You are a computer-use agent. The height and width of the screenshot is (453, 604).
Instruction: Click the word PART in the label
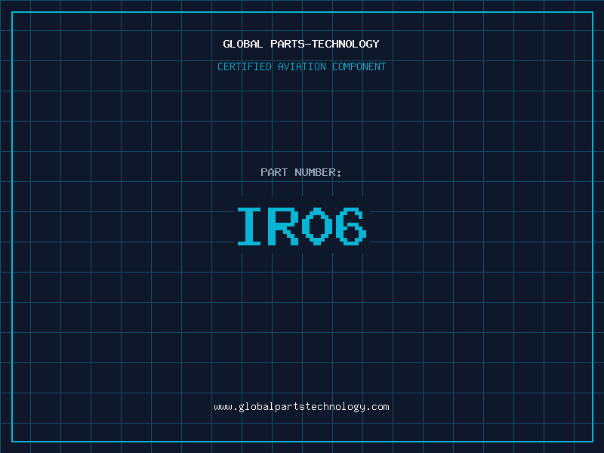[275, 172]
